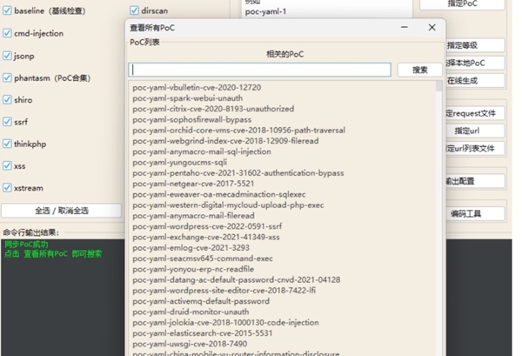
Task: Select poc-yaml-seacmsv645-command-exec
Action: coord(203,259)
